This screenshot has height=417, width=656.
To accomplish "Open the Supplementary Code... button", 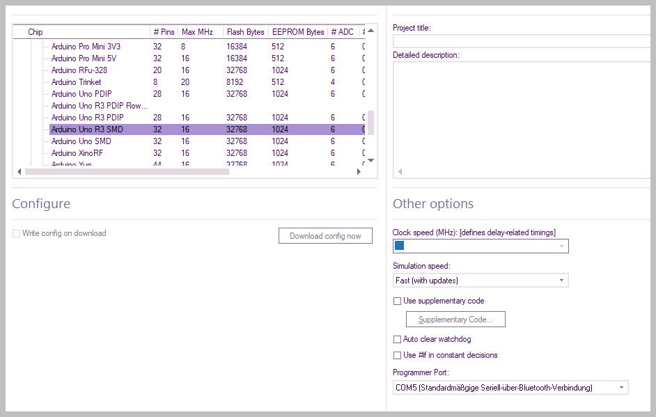I will (x=455, y=320).
